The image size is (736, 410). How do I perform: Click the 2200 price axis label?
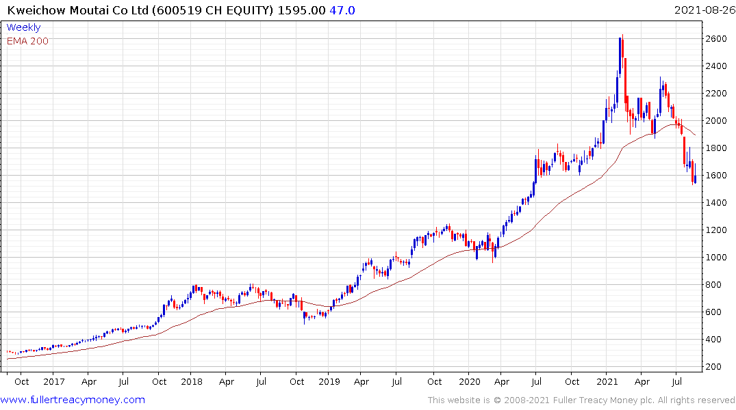click(x=716, y=94)
